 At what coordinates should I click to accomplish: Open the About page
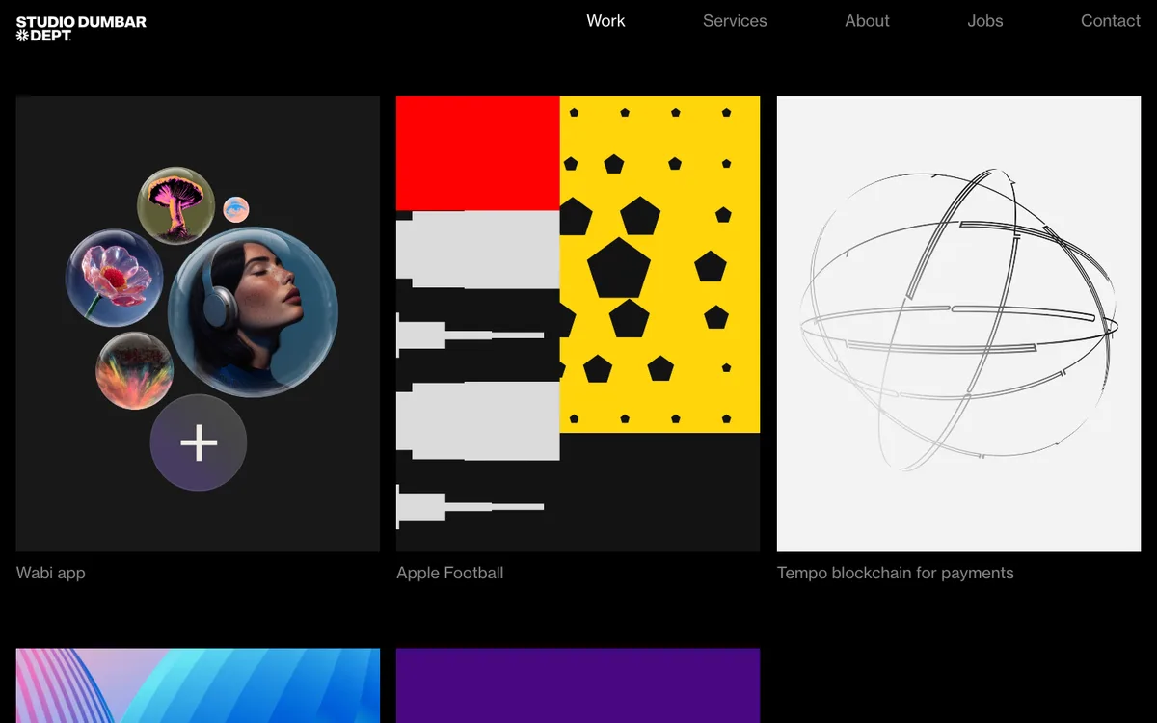point(867,21)
